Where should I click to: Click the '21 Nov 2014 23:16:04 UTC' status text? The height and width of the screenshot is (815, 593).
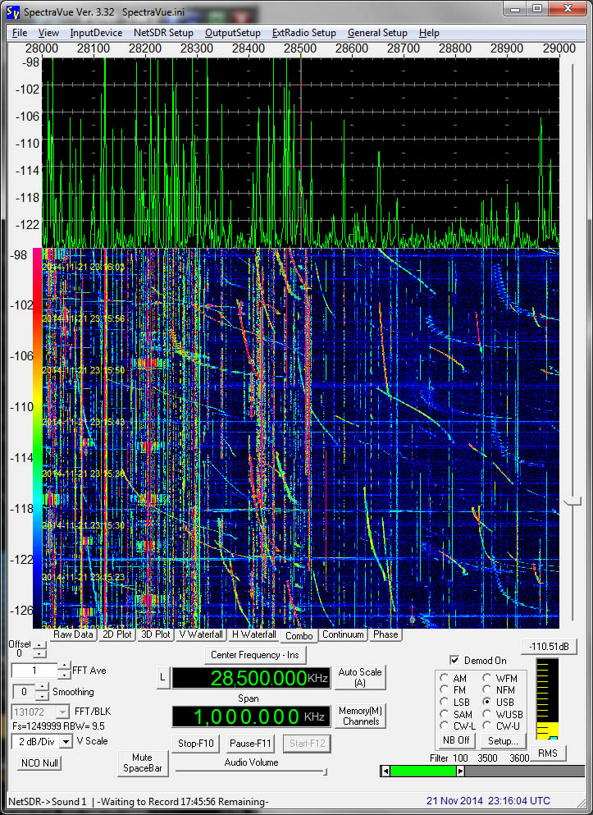coord(488,801)
